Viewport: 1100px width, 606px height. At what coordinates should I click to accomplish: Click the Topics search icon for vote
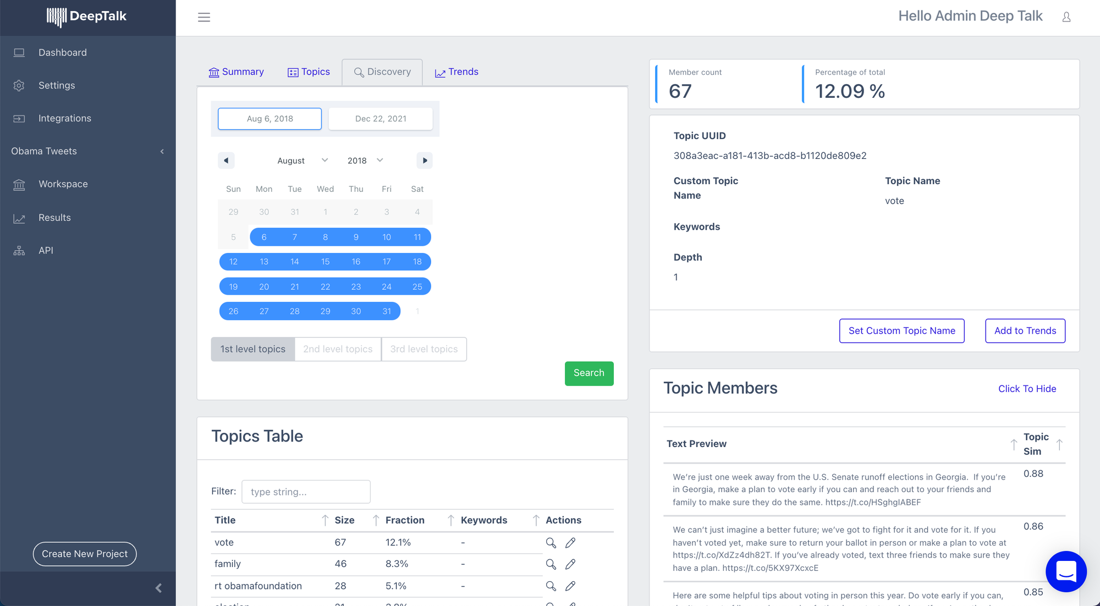[551, 542]
